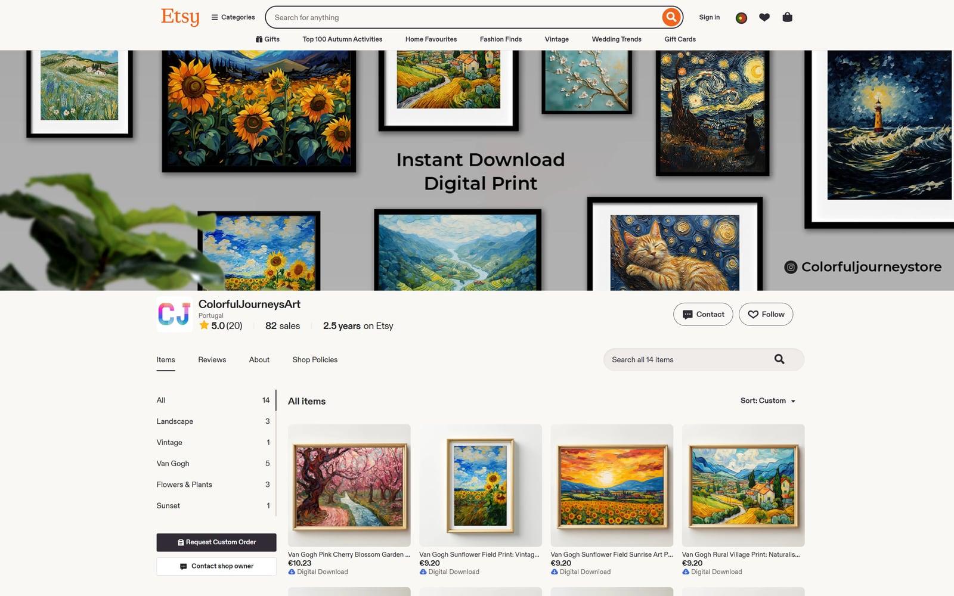Click the Gifts link with gift icon

(268, 39)
